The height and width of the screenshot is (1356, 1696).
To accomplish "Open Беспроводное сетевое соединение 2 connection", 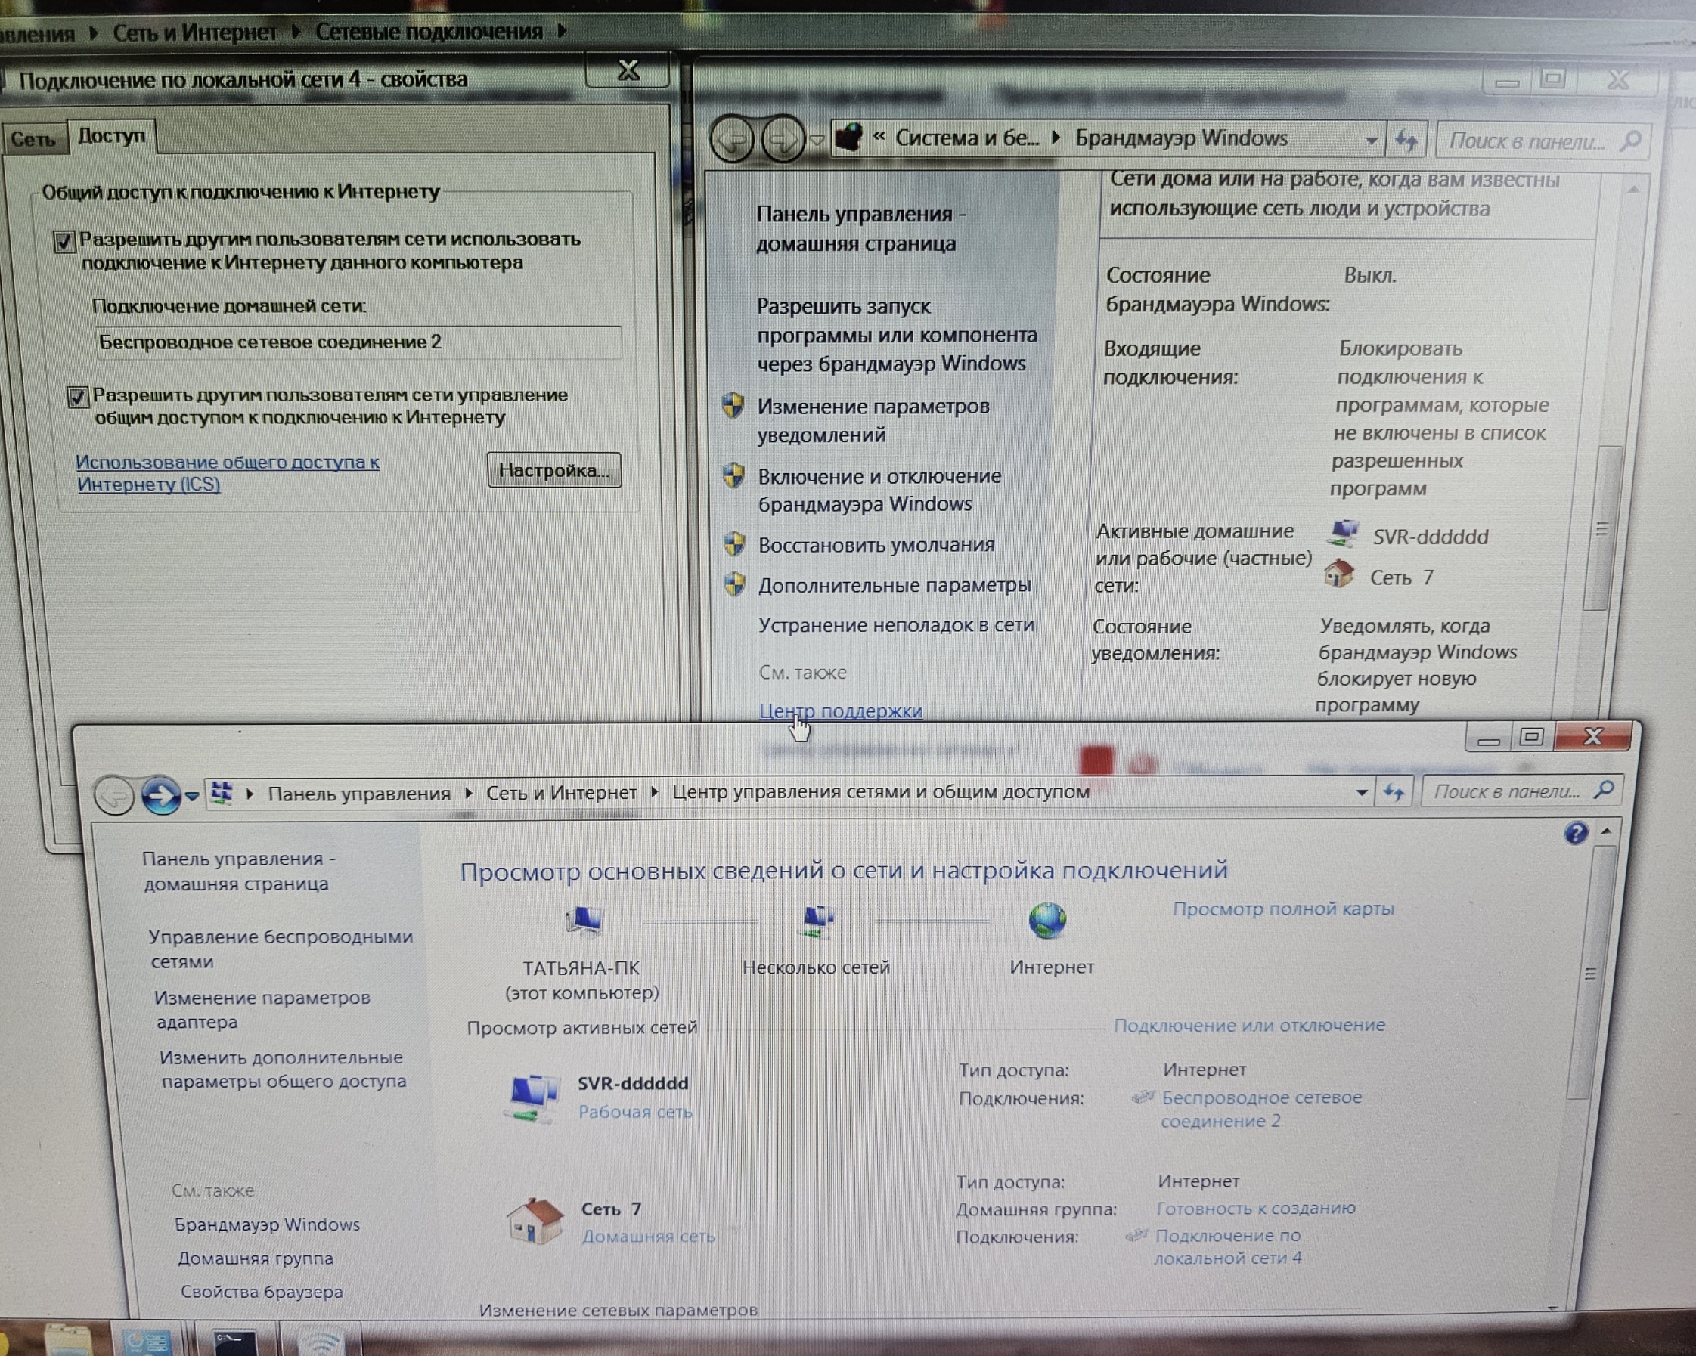I will tap(1261, 1109).
